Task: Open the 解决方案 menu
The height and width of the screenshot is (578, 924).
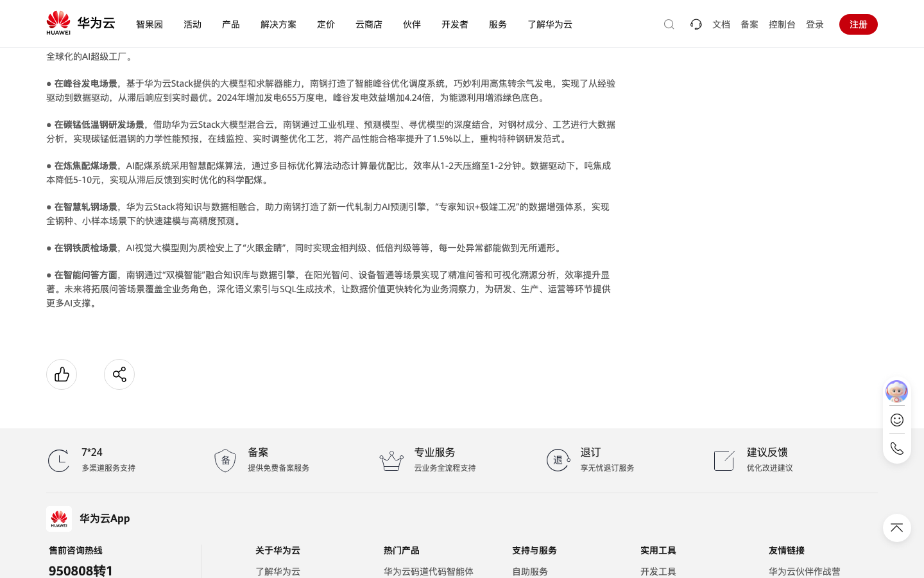Action: [x=278, y=24]
